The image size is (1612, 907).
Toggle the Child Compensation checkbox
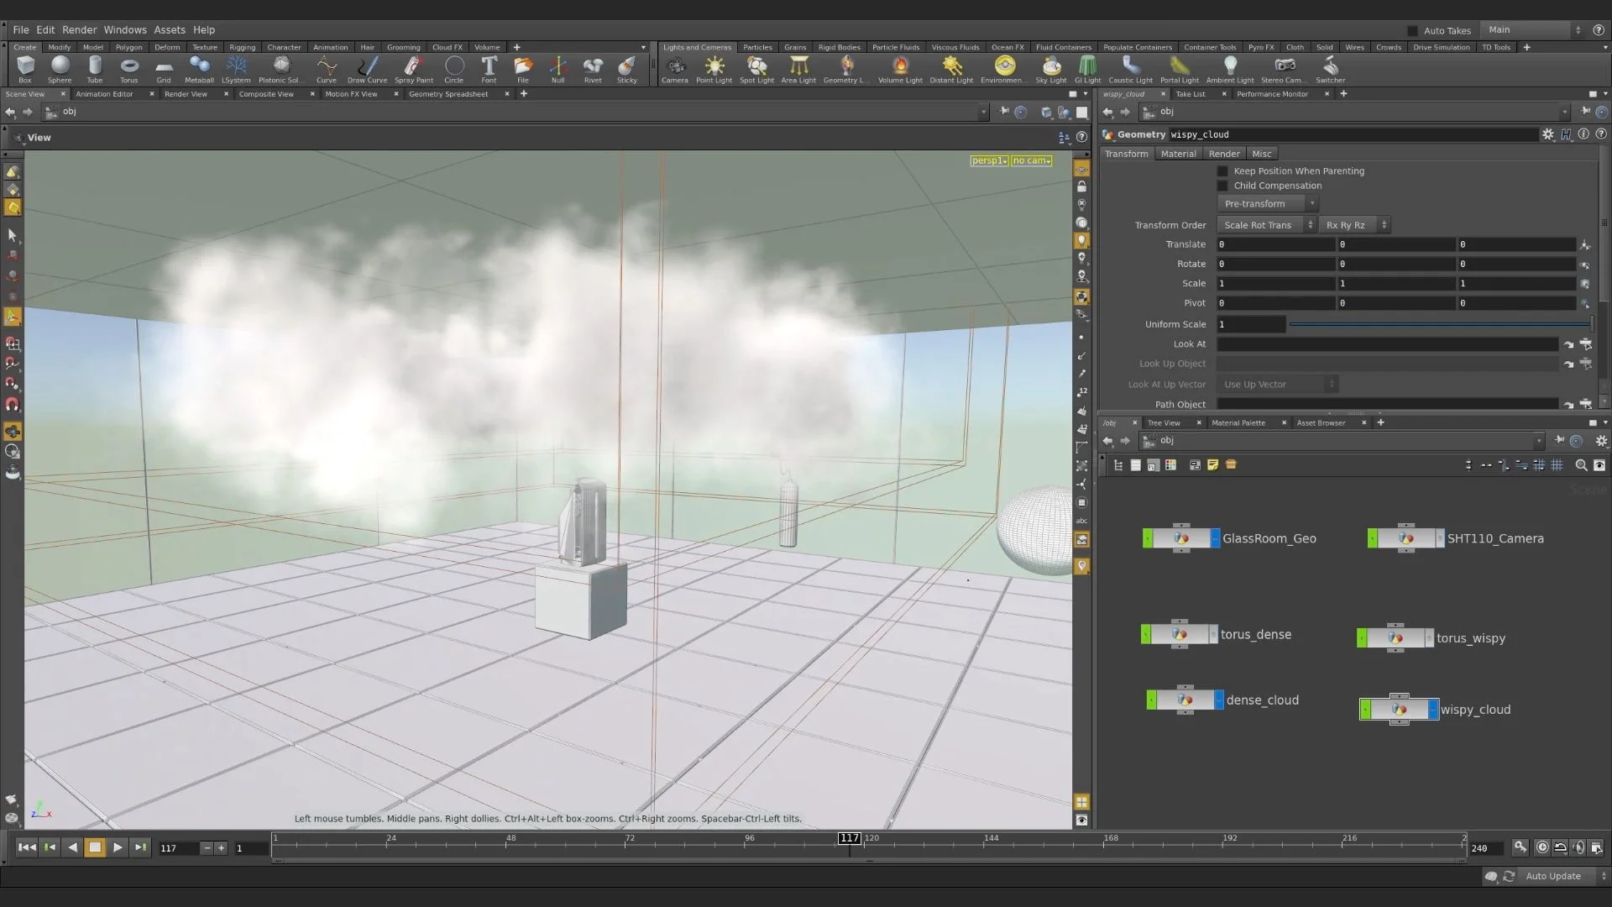point(1222,186)
